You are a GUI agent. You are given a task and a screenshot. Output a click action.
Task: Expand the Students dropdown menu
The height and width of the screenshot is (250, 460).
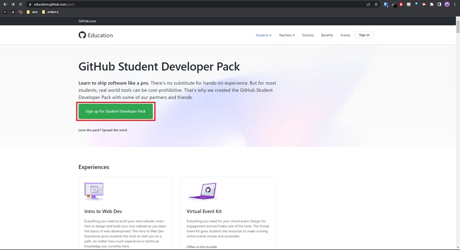click(263, 35)
